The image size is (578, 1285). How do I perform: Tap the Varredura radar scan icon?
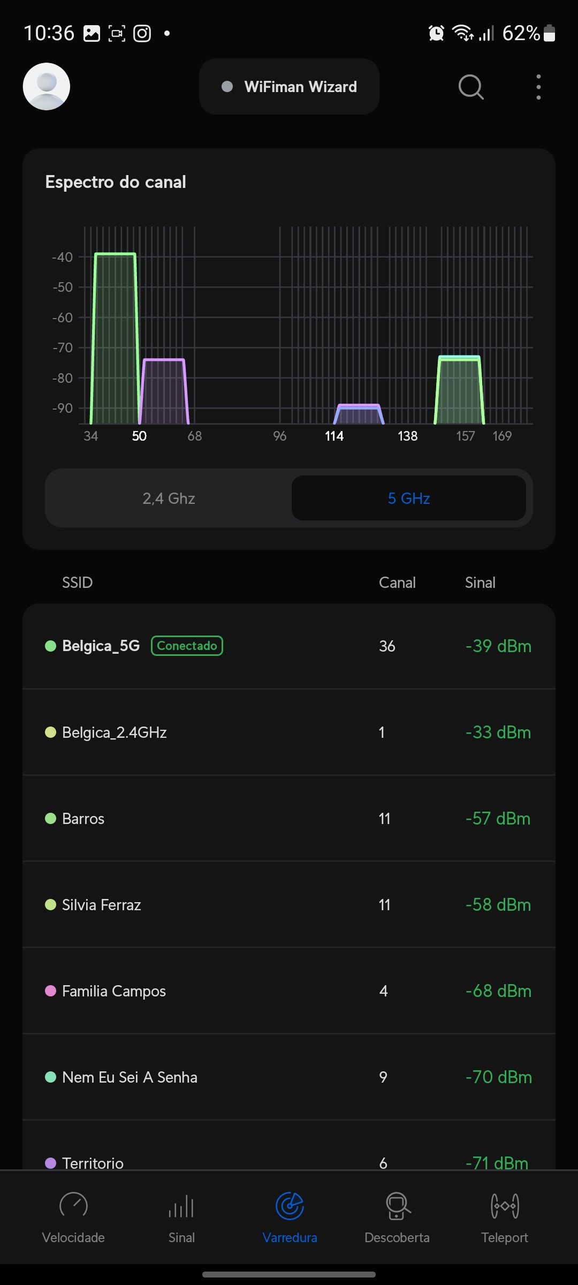tap(290, 1206)
